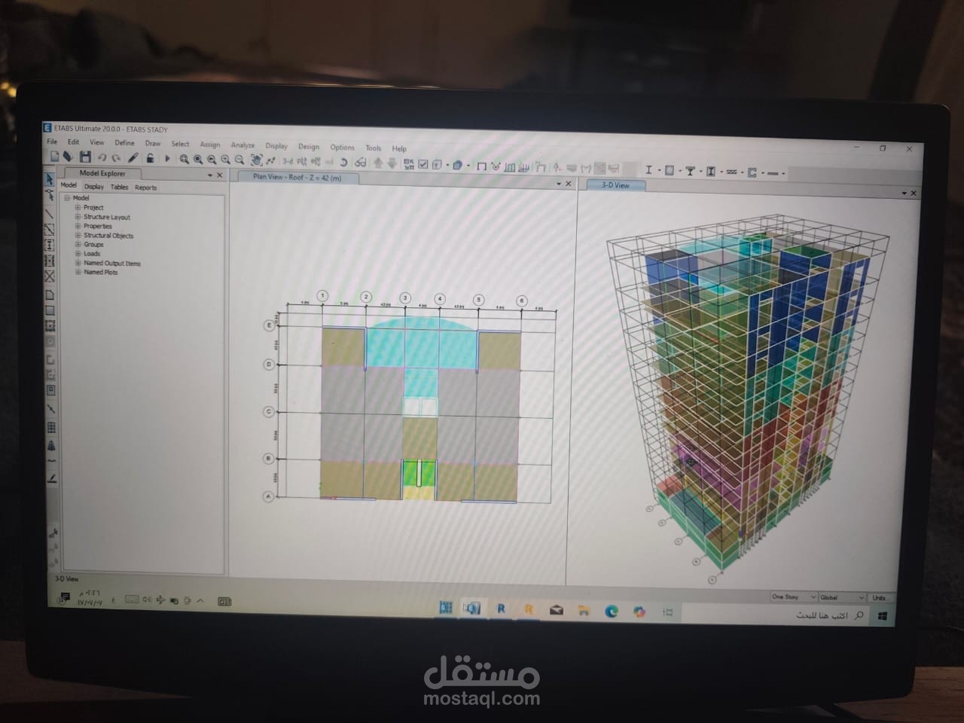Click the Run Analysis play icon
The image size is (964, 723).
pyautogui.click(x=167, y=158)
